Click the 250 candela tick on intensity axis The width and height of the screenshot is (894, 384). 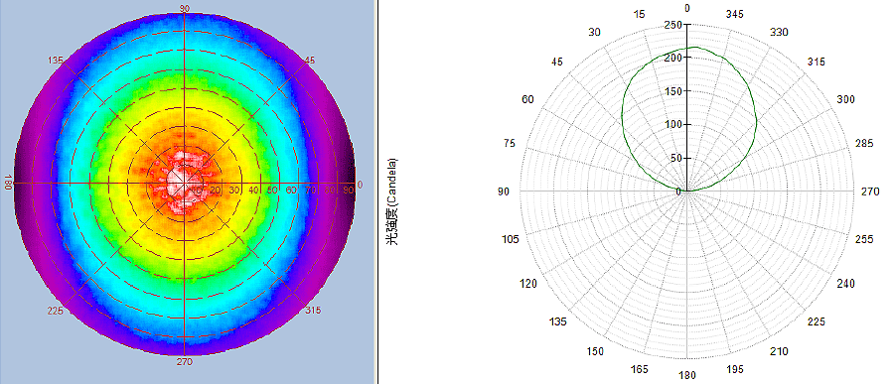(x=672, y=25)
